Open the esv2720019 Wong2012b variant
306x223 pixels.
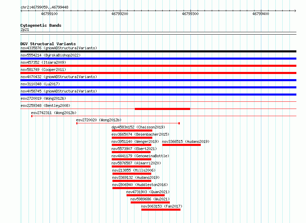click(43, 98)
